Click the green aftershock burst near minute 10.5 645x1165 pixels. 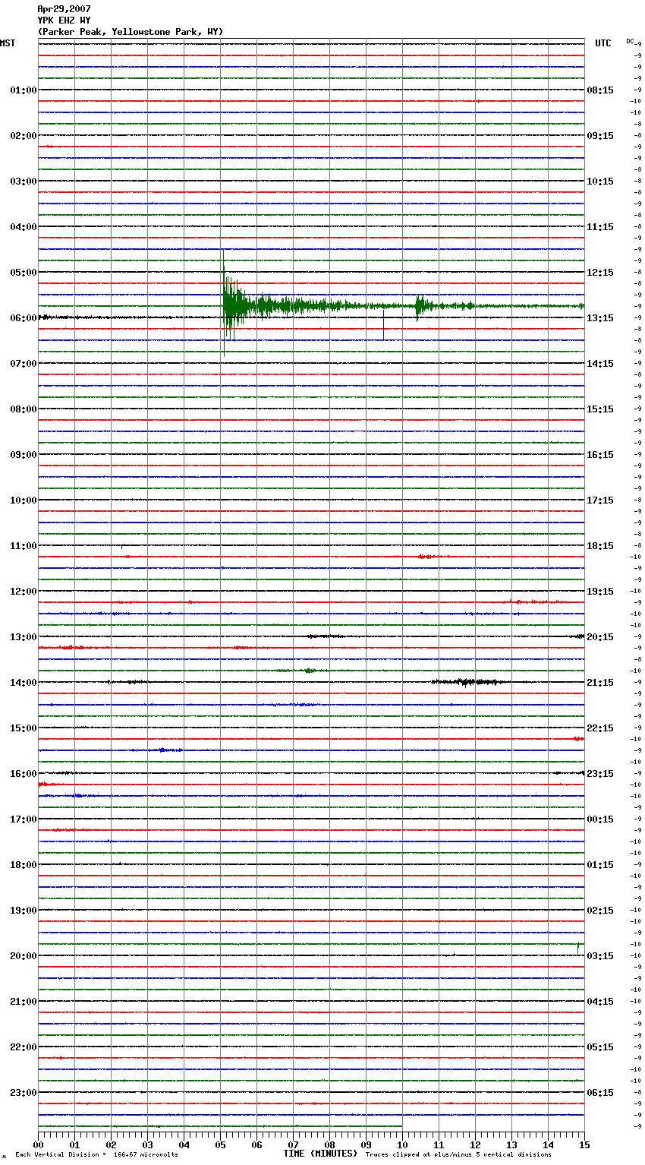coord(422,306)
